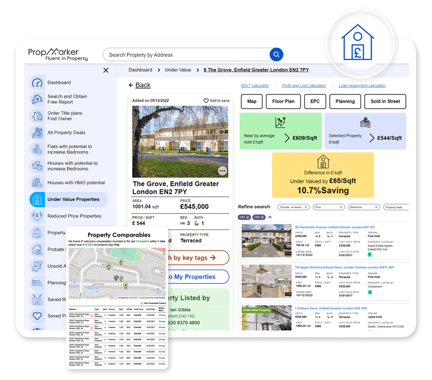Open the Profit and Lost calculator link
Viewport: 432px width, 380px height.
pos(304,86)
